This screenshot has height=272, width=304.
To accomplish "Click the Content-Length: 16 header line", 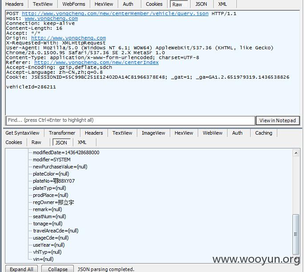I will pos(34,28).
